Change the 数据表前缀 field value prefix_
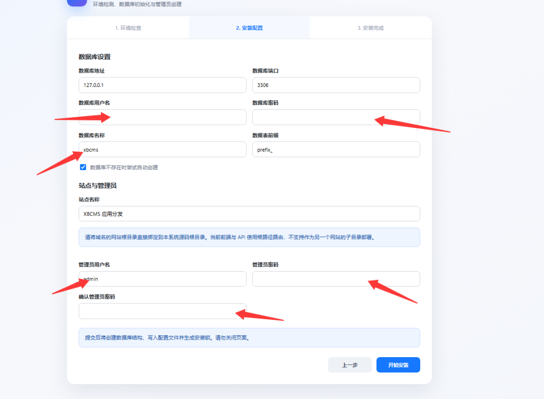 pyautogui.click(x=336, y=150)
